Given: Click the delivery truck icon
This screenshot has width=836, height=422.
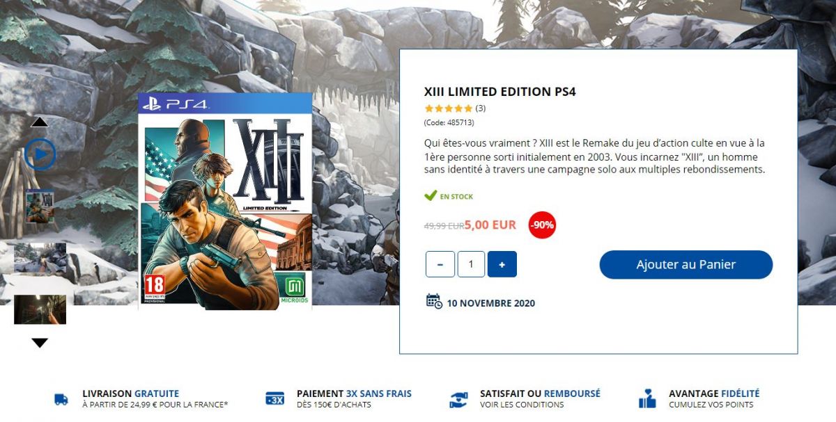Looking at the screenshot, I should pos(61,399).
